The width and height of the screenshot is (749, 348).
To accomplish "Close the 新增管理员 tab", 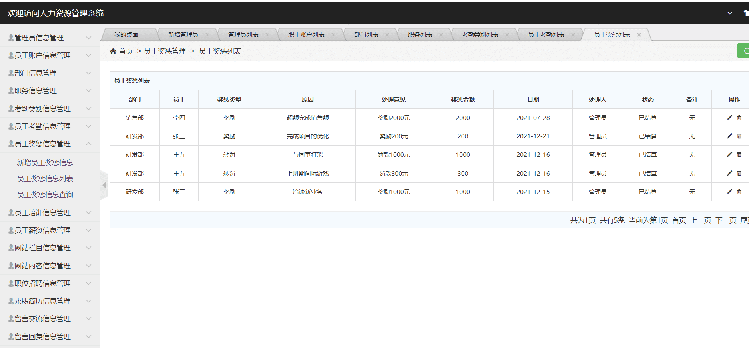I will pyautogui.click(x=207, y=35).
